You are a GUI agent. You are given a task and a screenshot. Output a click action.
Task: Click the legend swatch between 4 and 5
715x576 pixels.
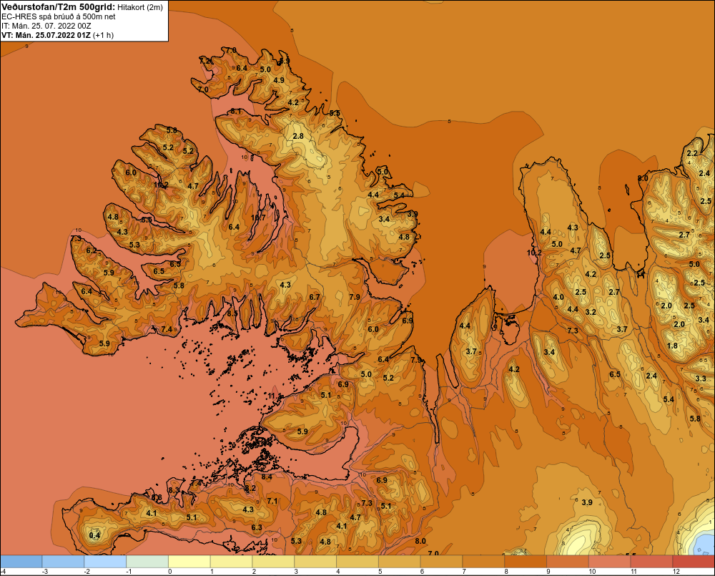357,562
